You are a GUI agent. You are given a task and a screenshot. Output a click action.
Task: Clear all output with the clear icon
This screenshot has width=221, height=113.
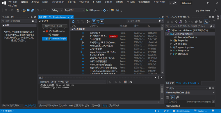tap(125, 82)
